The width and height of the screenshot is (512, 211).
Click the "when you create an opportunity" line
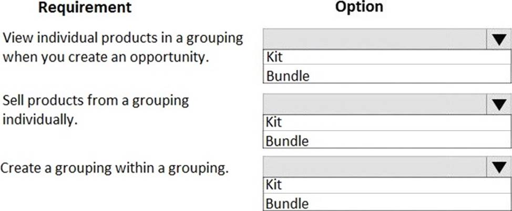pos(106,57)
